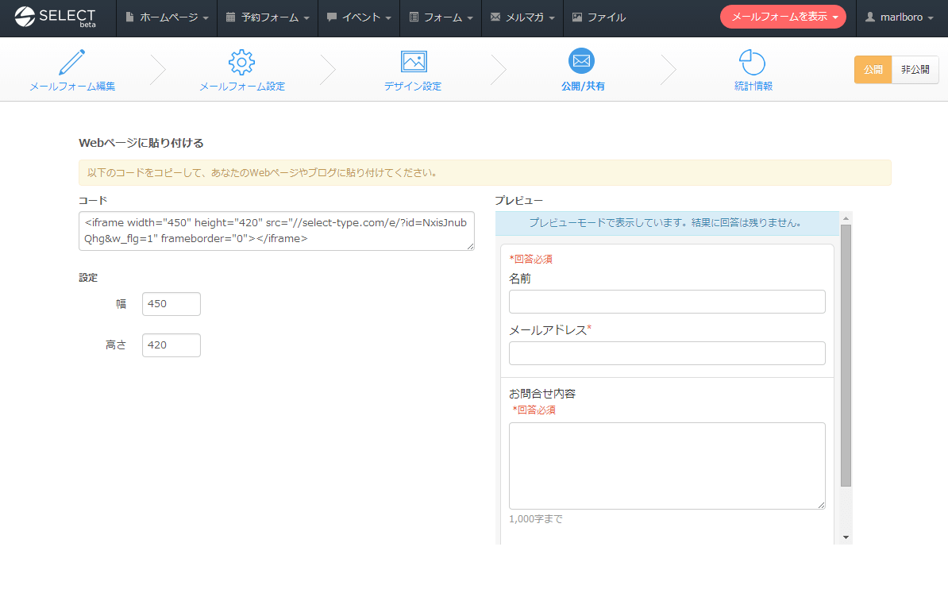948x589 pixels.
Task: Expand the ホームページ dropdown menu
Action: [167, 17]
